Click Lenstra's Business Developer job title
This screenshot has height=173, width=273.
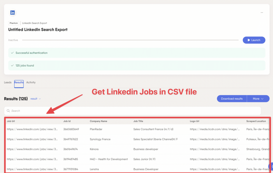click(x=146, y=169)
